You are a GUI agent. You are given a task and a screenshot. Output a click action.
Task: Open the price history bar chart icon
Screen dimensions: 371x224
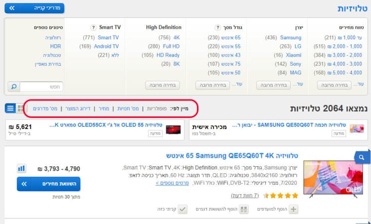(x=21, y=169)
